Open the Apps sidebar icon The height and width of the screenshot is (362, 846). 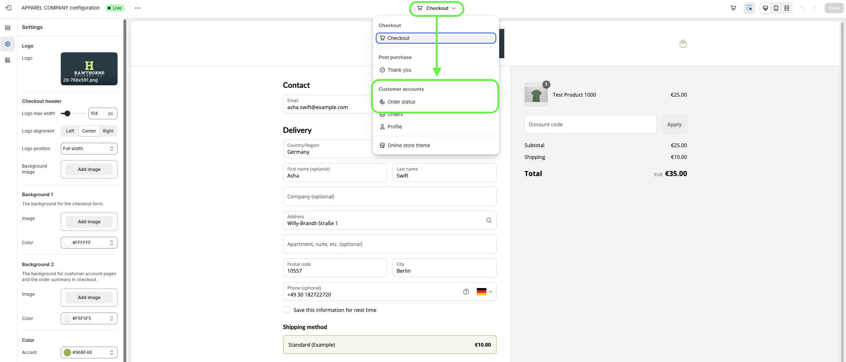pyautogui.click(x=8, y=60)
